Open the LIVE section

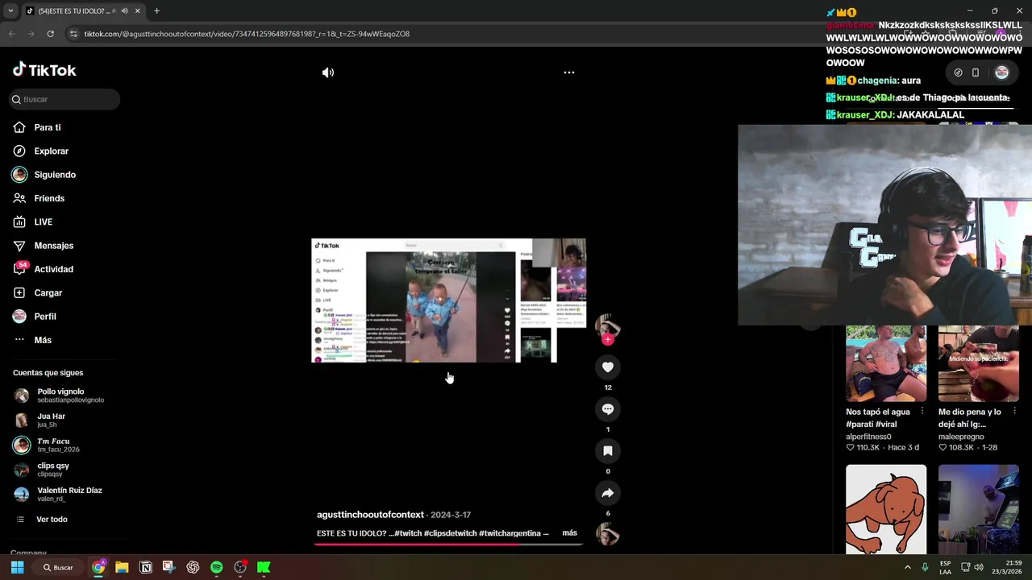43,222
